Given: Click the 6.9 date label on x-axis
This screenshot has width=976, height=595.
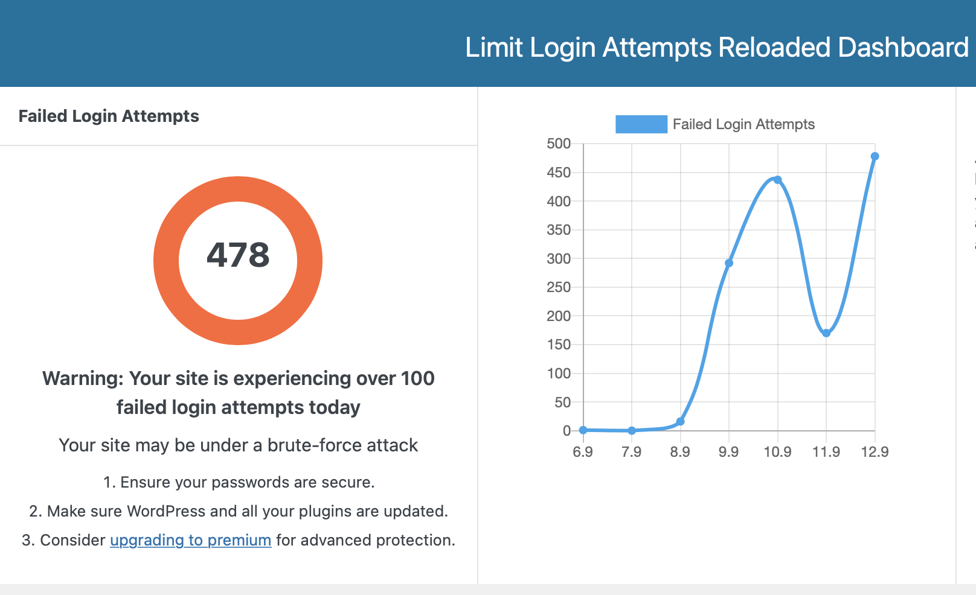Looking at the screenshot, I should tap(583, 452).
